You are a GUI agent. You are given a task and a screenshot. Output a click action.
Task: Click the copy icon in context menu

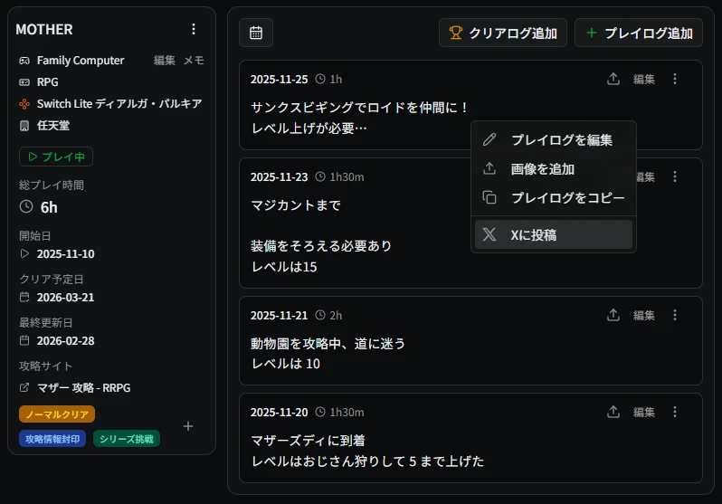click(x=489, y=197)
